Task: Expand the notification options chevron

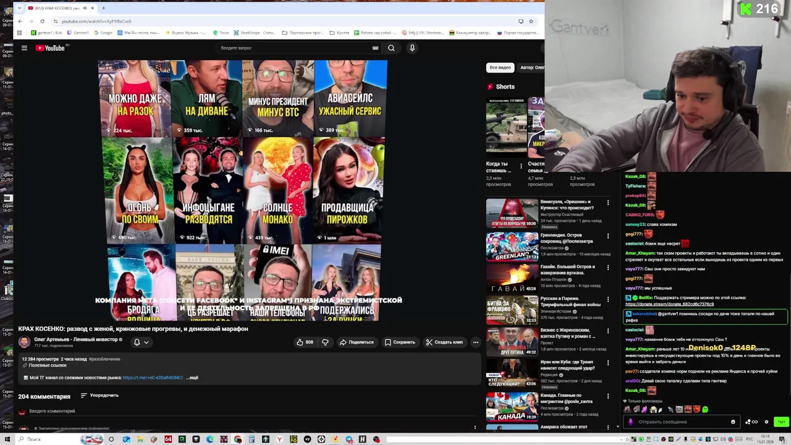Action: point(146,342)
